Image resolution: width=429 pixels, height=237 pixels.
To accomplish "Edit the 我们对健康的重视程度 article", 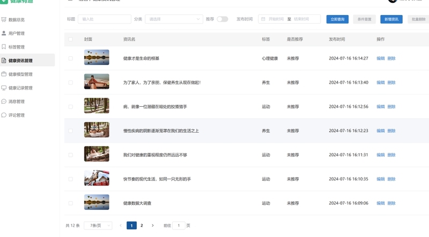I will point(381,155).
